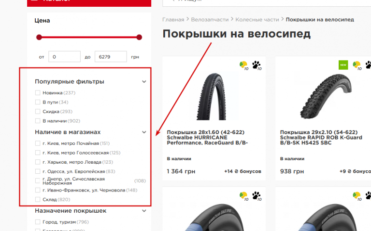Check Харьков, метро Левада store
The height and width of the screenshot is (231, 371).
[38, 162]
